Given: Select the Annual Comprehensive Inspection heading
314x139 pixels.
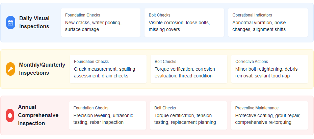Looking at the screenshot, I should pyautogui.click(x=38, y=115).
